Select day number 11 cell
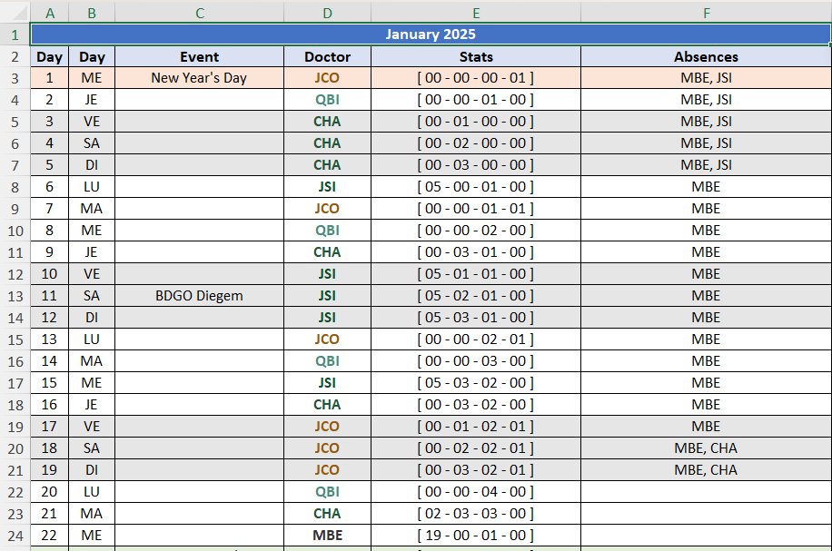Screen dimensions: 832x551 click(x=49, y=296)
